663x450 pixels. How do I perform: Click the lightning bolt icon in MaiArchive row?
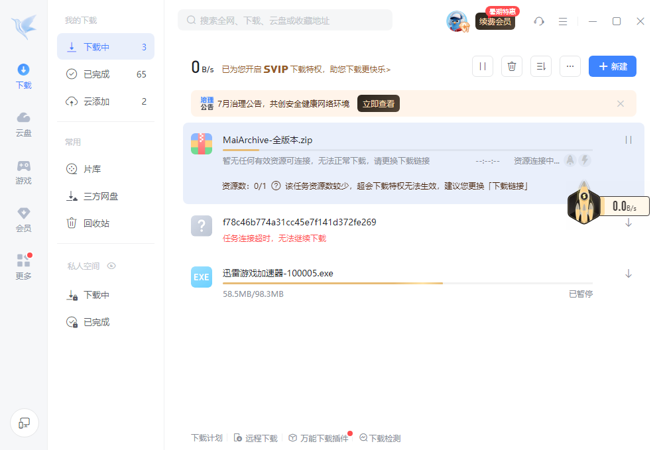tap(585, 160)
